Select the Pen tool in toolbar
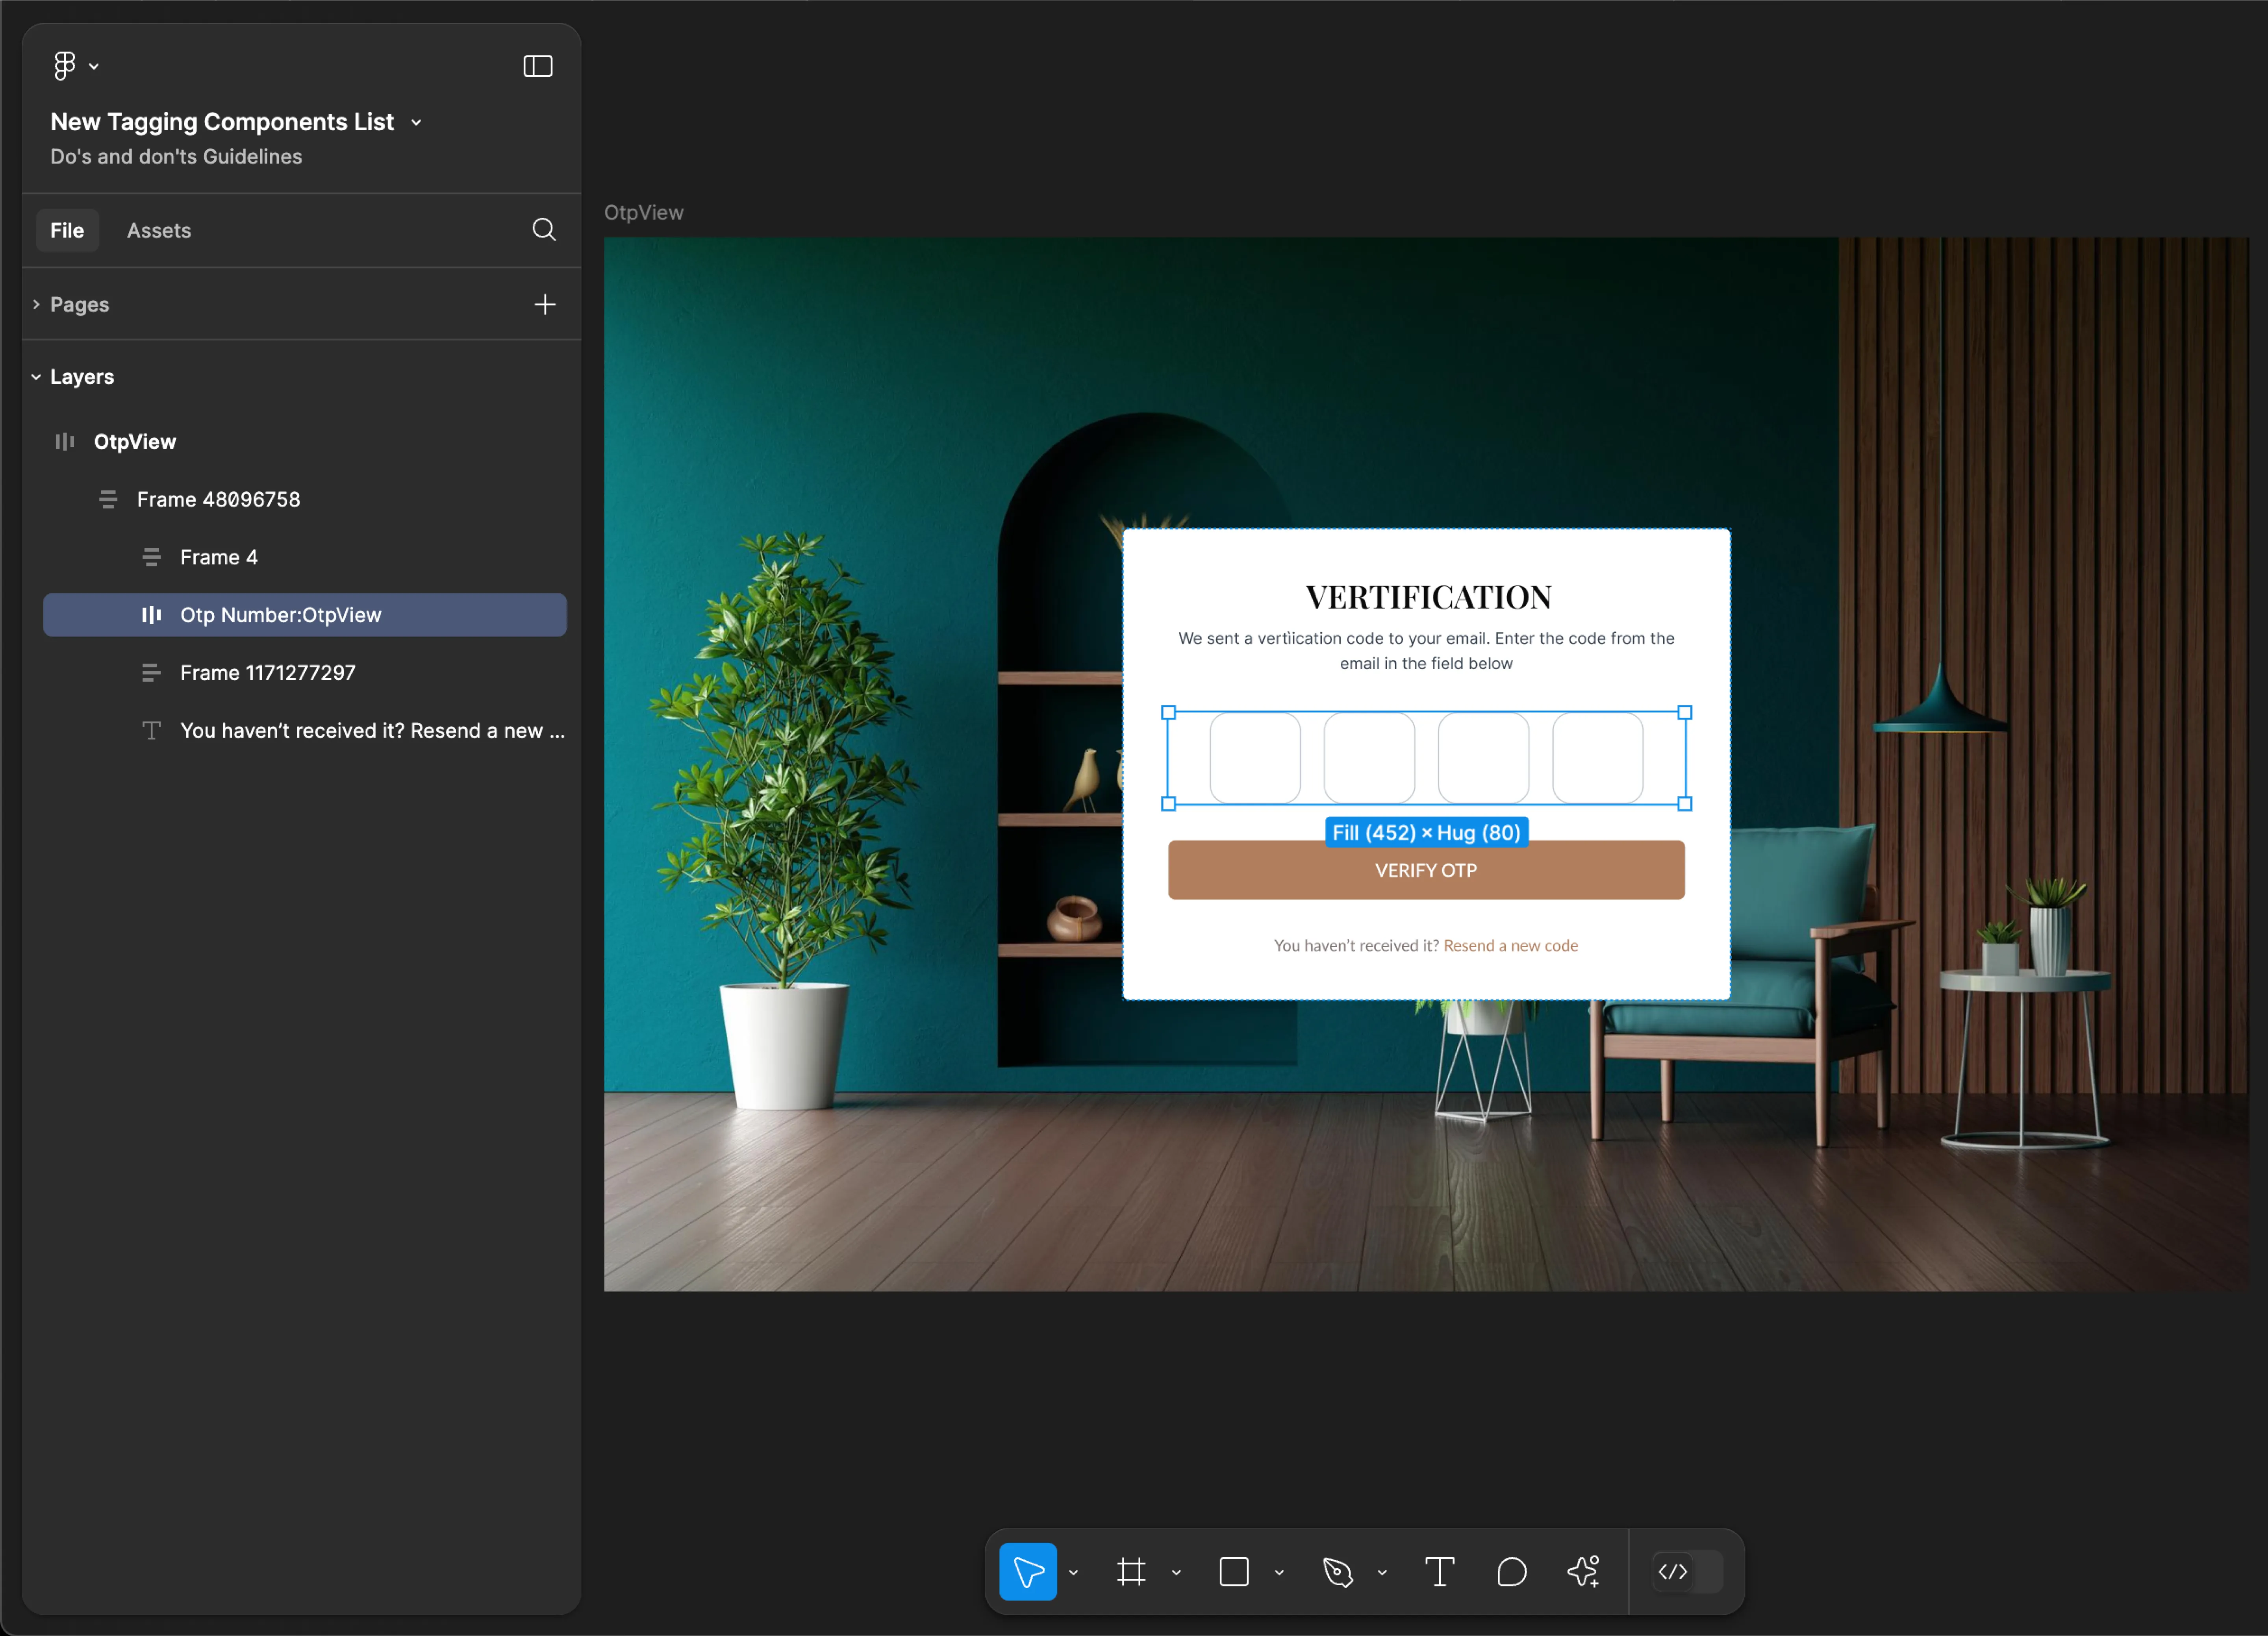This screenshot has height=1636, width=2268. pyautogui.click(x=1337, y=1572)
